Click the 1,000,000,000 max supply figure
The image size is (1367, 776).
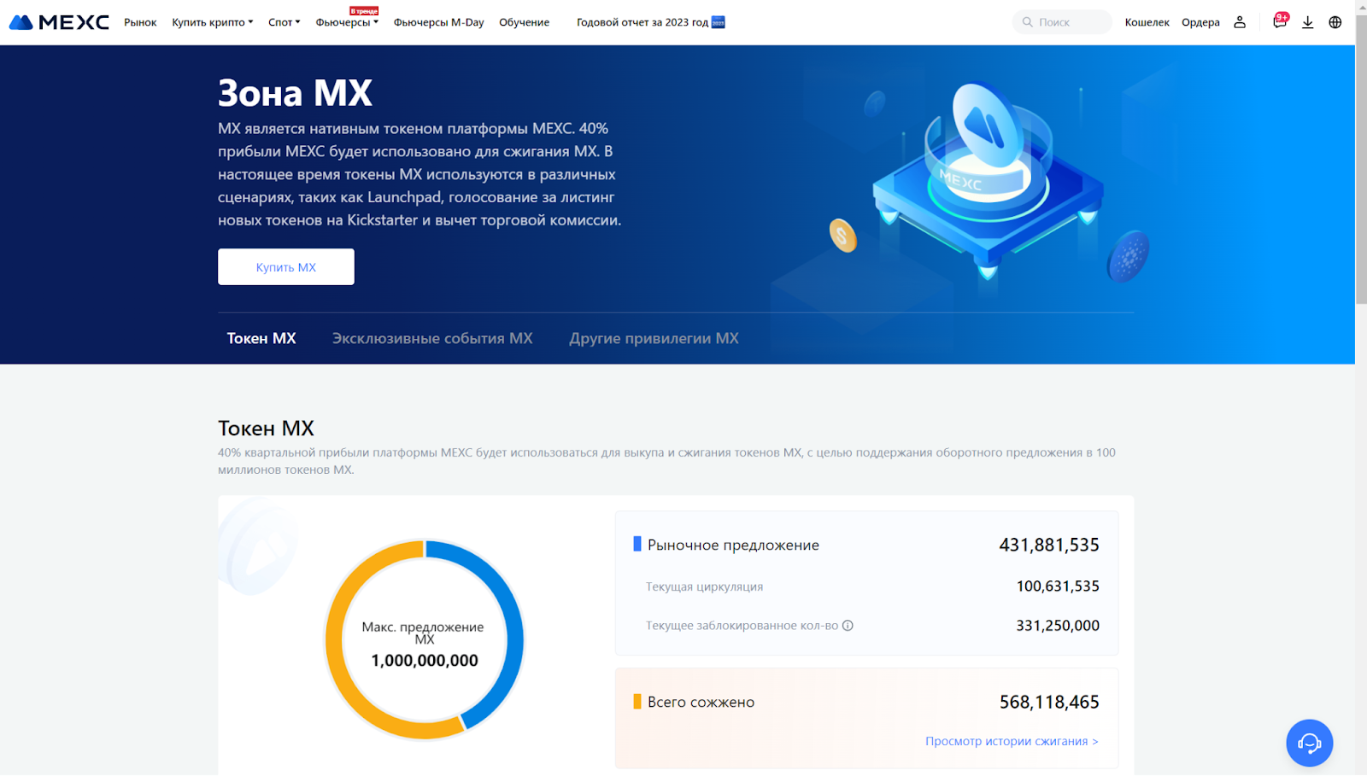point(425,661)
